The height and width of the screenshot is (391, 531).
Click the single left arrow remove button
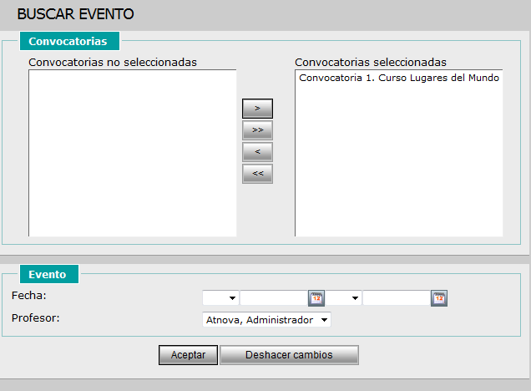tap(257, 152)
